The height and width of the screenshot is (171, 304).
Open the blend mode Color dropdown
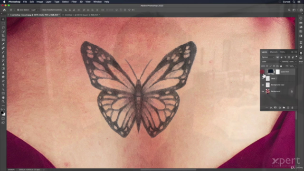click(x=271, y=62)
